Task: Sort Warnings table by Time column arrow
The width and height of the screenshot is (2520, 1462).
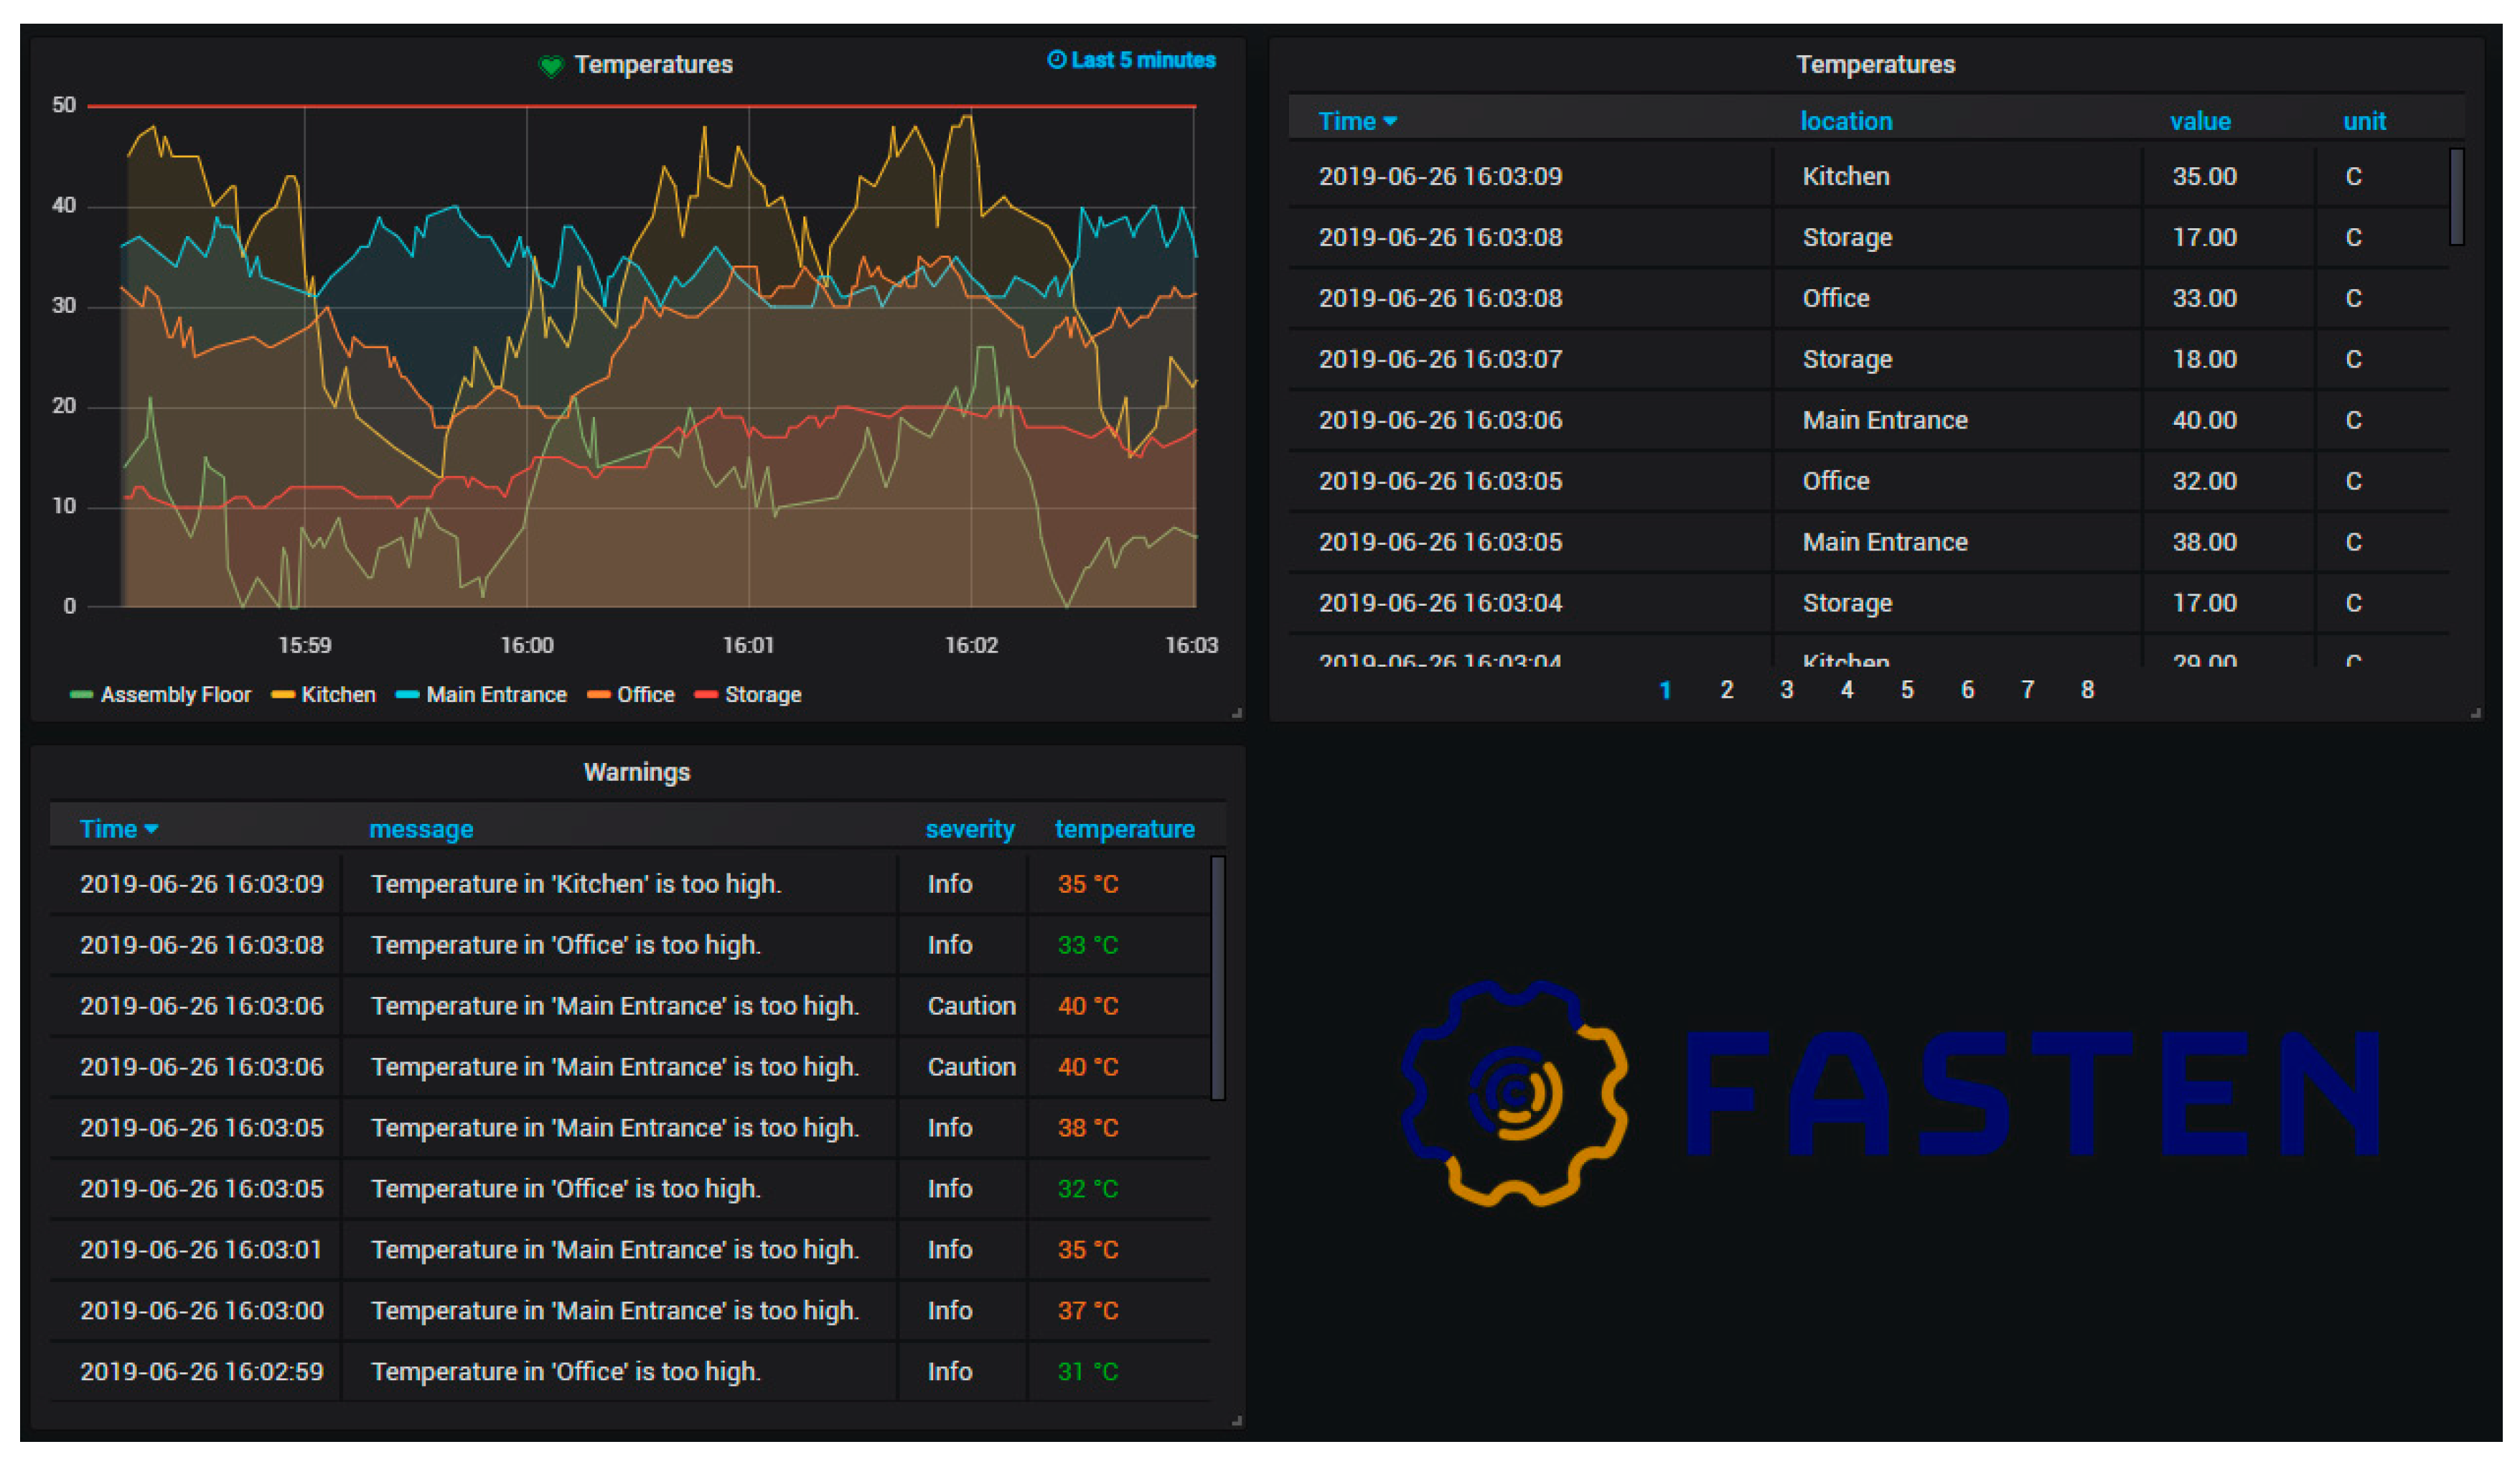Action: pyautogui.click(x=151, y=829)
